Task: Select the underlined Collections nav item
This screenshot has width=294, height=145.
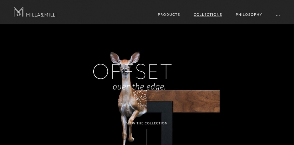Action: click(208, 15)
